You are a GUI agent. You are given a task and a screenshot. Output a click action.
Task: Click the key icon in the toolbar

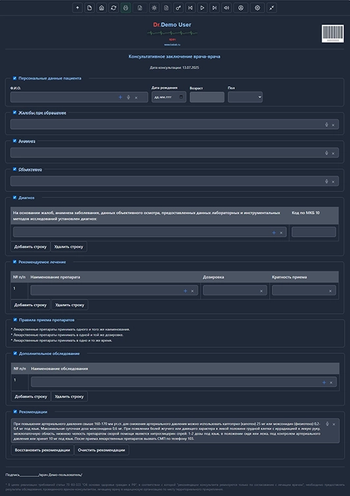point(178,8)
